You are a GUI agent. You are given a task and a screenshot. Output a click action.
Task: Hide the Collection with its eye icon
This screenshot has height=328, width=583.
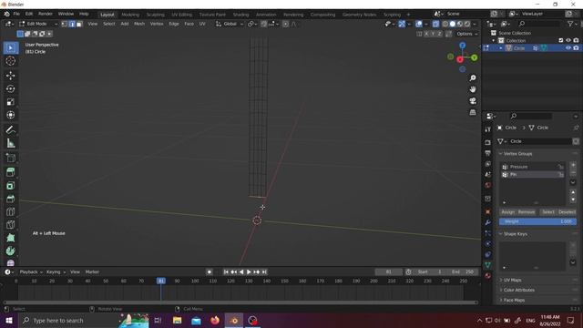click(568, 40)
